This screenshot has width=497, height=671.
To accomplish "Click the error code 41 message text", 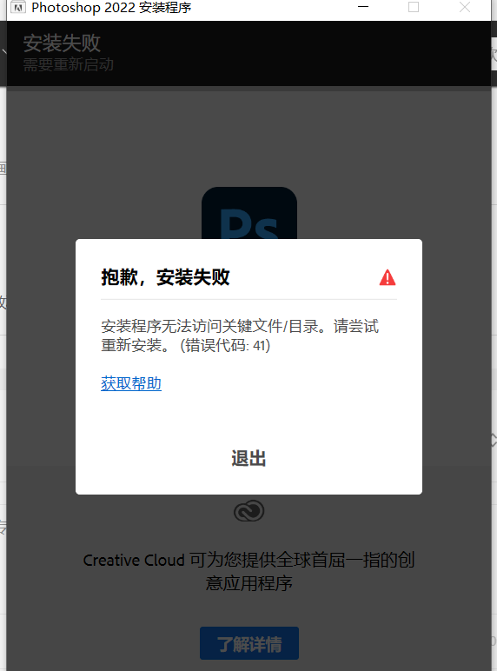I will point(240,335).
